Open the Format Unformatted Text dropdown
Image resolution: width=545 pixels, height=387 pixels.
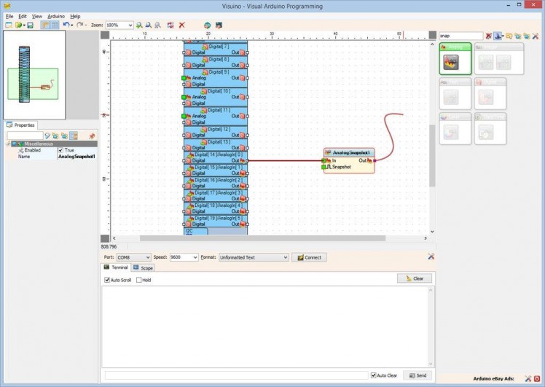(x=285, y=257)
